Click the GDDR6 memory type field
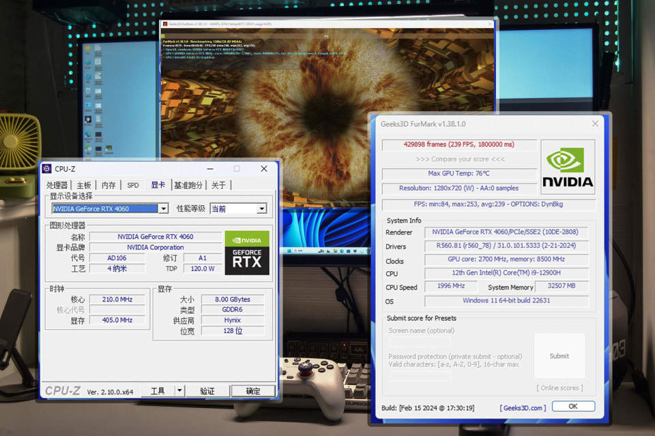The width and height of the screenshot is (655, 436). [x=233, y=309]
